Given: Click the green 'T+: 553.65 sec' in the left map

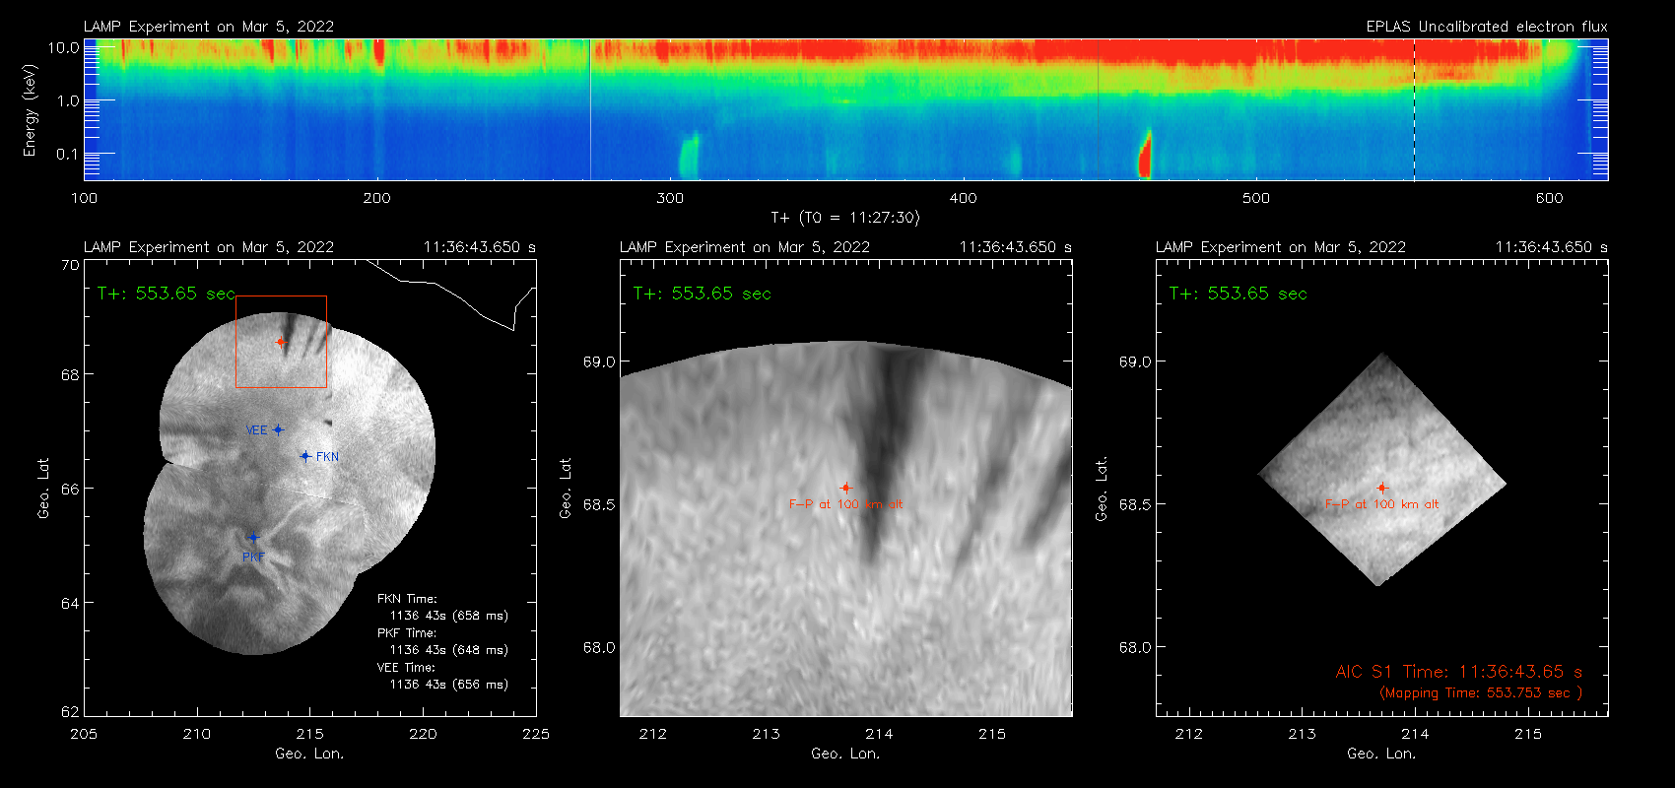Looking at the screenshot, I should pos(167,294).
